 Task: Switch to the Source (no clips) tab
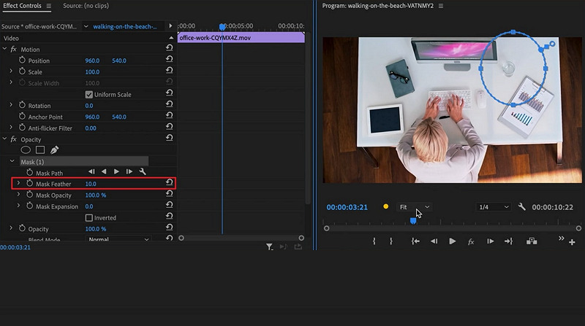86,6
